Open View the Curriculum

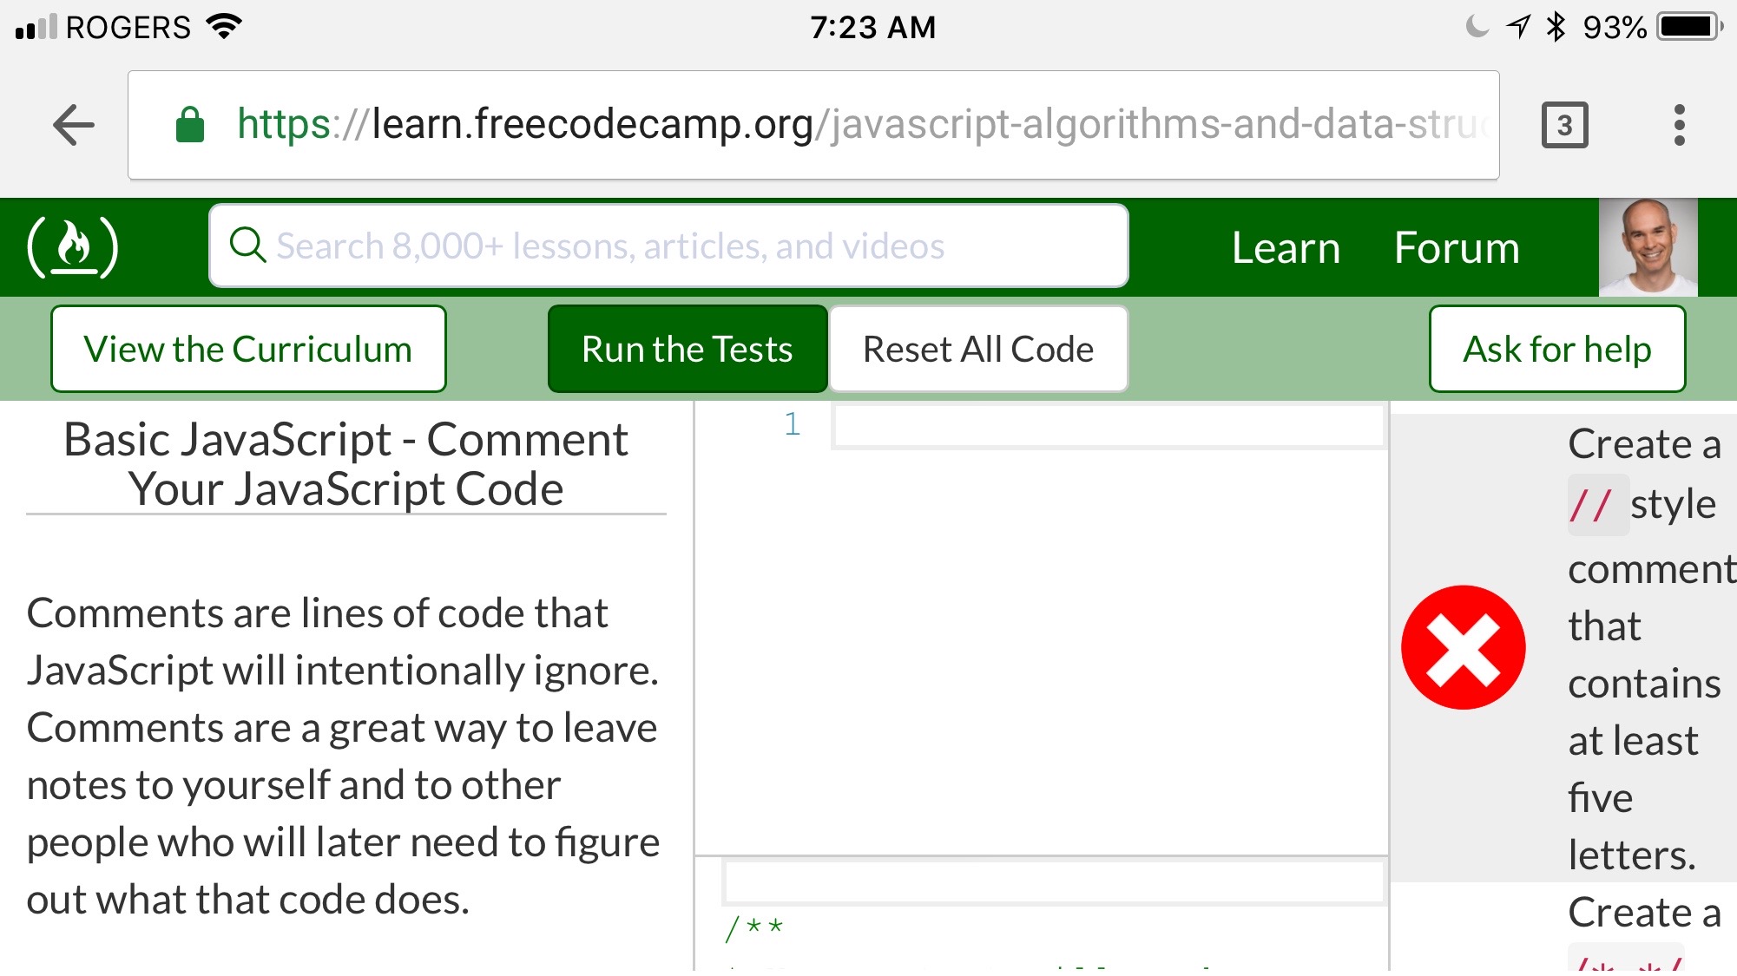pyautogui.click(x=247, y=349)
